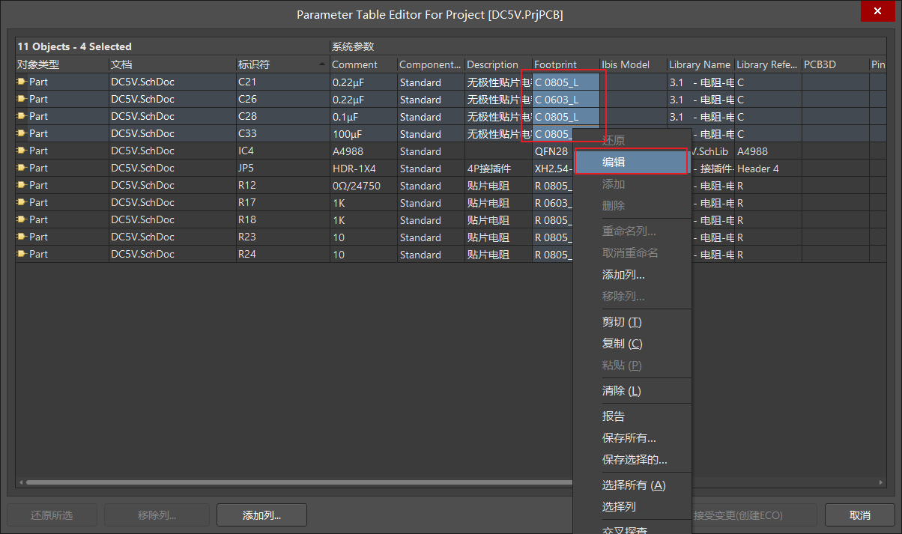Click the Part icon in row R24

[x=22, y=254]
